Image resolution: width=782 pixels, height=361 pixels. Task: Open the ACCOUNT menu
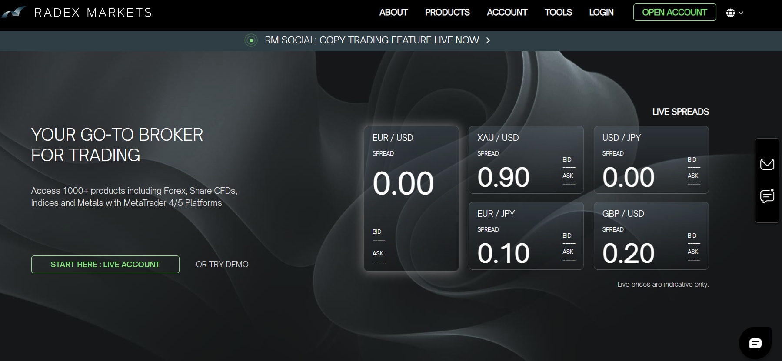tap(507, 13)
